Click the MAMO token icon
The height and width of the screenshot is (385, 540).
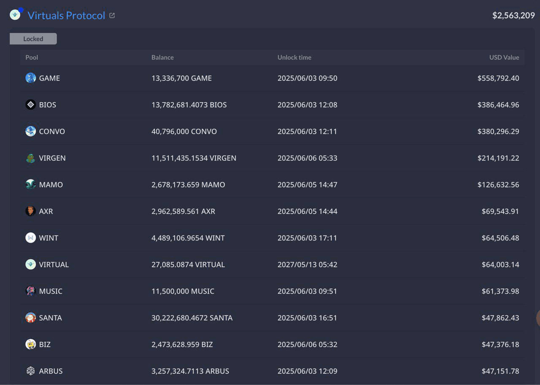[x=30, y=184]
